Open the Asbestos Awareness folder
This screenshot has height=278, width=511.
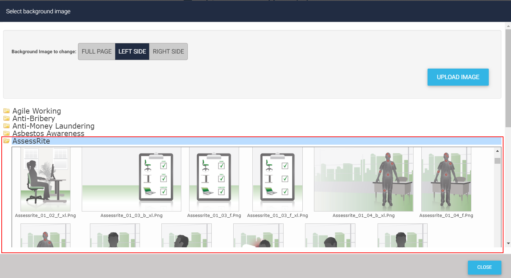pyautogui.click(x=48, y=133)
